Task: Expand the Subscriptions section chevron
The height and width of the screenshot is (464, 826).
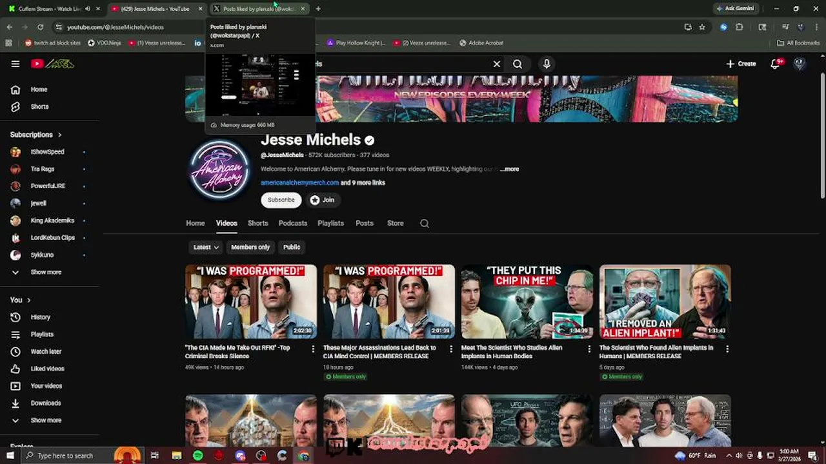Action: click(x=60, y=135)
